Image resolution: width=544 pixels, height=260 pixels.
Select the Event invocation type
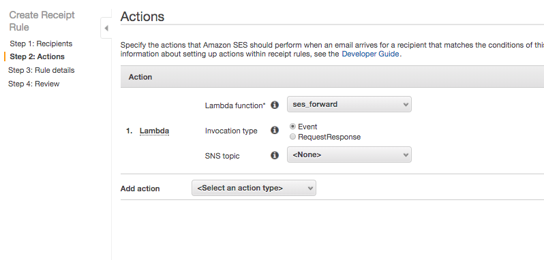292,127
